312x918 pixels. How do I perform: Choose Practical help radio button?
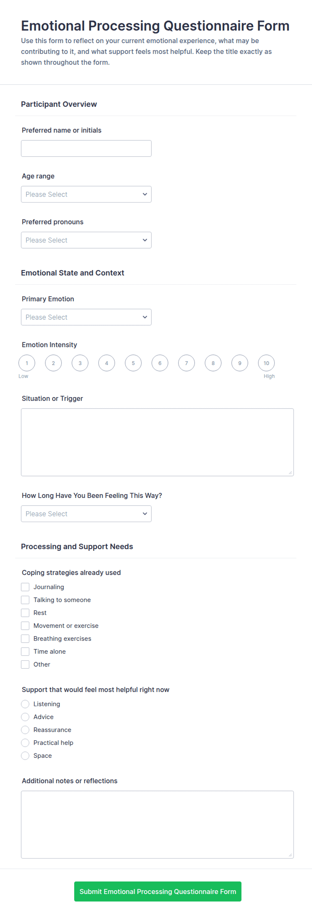pyautogui.click(x=25, y=742)
